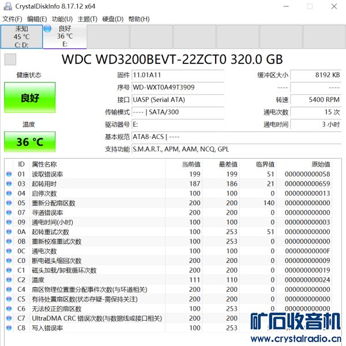Click the 属性名称 column header

tap(44, 164)
